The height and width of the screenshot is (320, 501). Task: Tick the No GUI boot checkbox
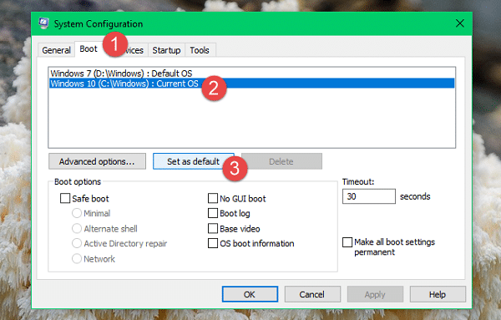click(213, 198)
